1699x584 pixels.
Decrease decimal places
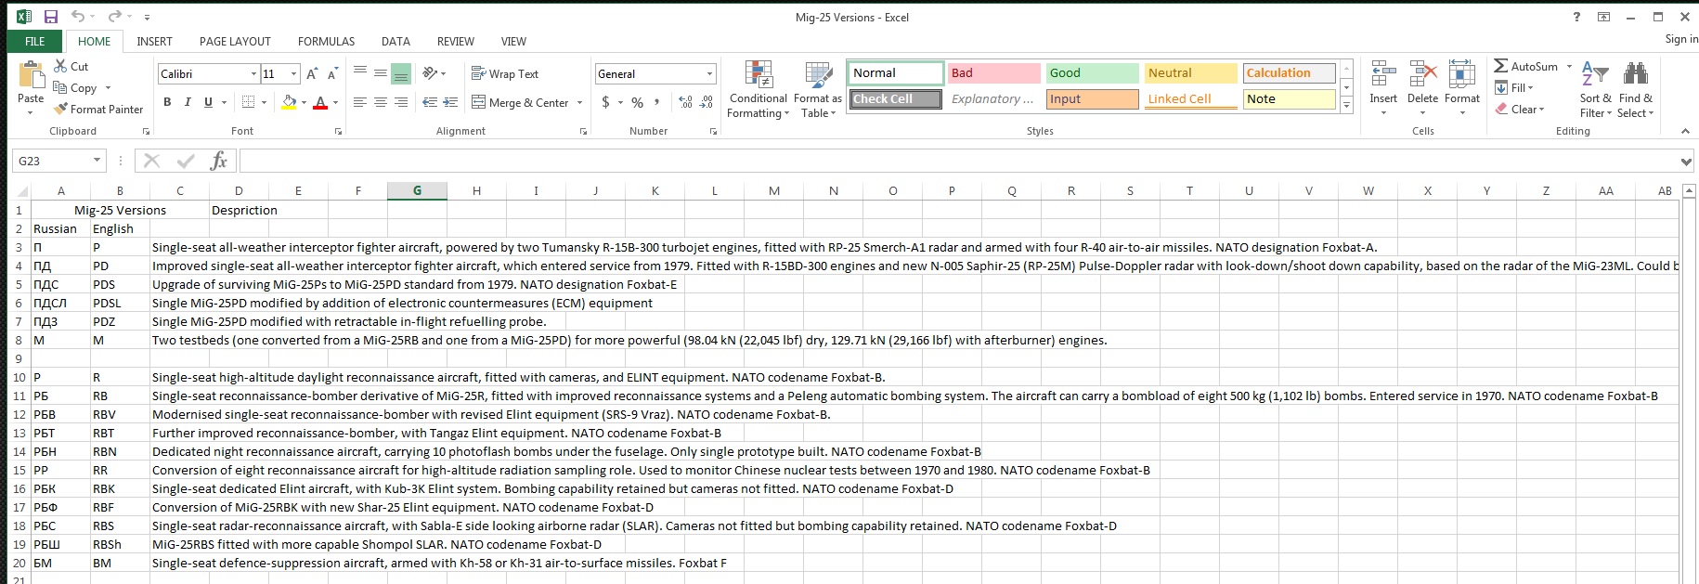pos(707,102)
